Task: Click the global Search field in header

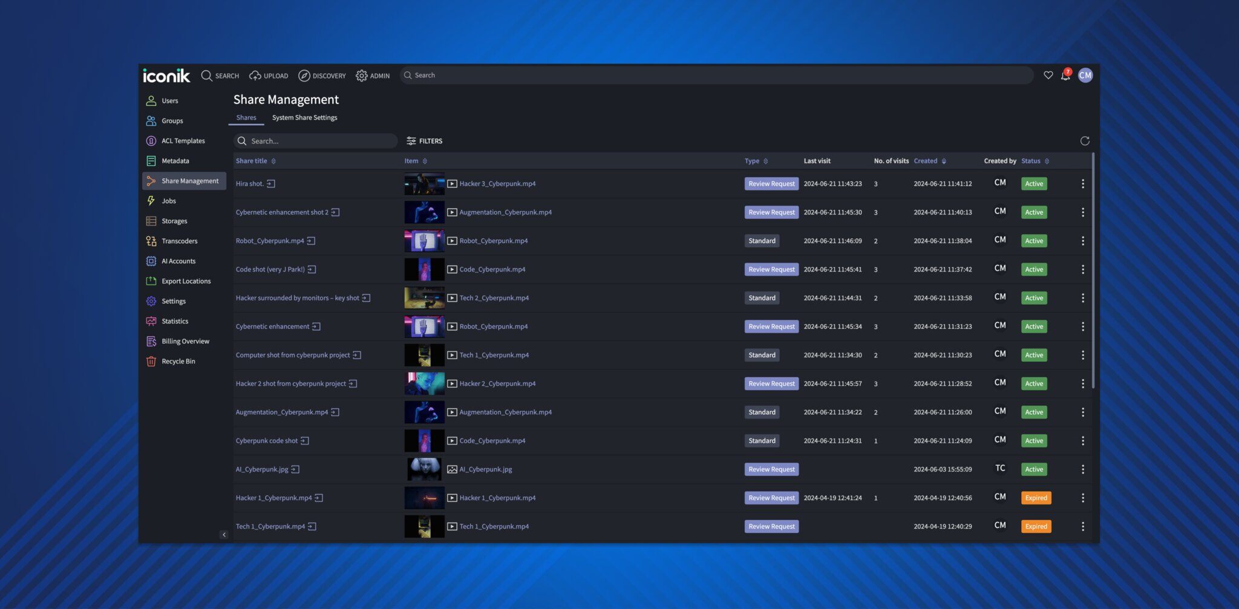Action: (716, 75)
